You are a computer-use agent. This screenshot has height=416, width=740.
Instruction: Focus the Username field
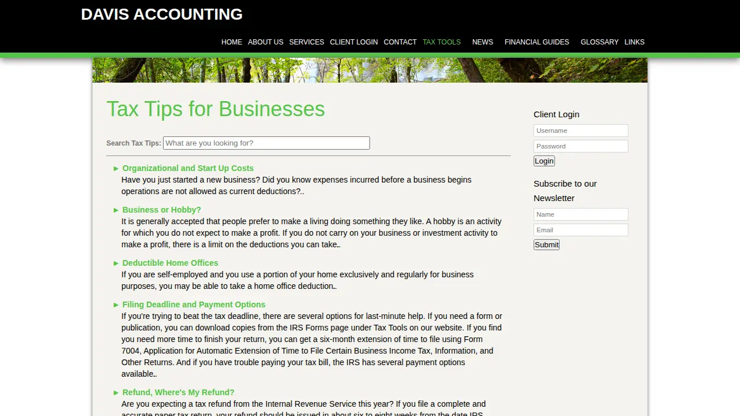coord(581,131)
